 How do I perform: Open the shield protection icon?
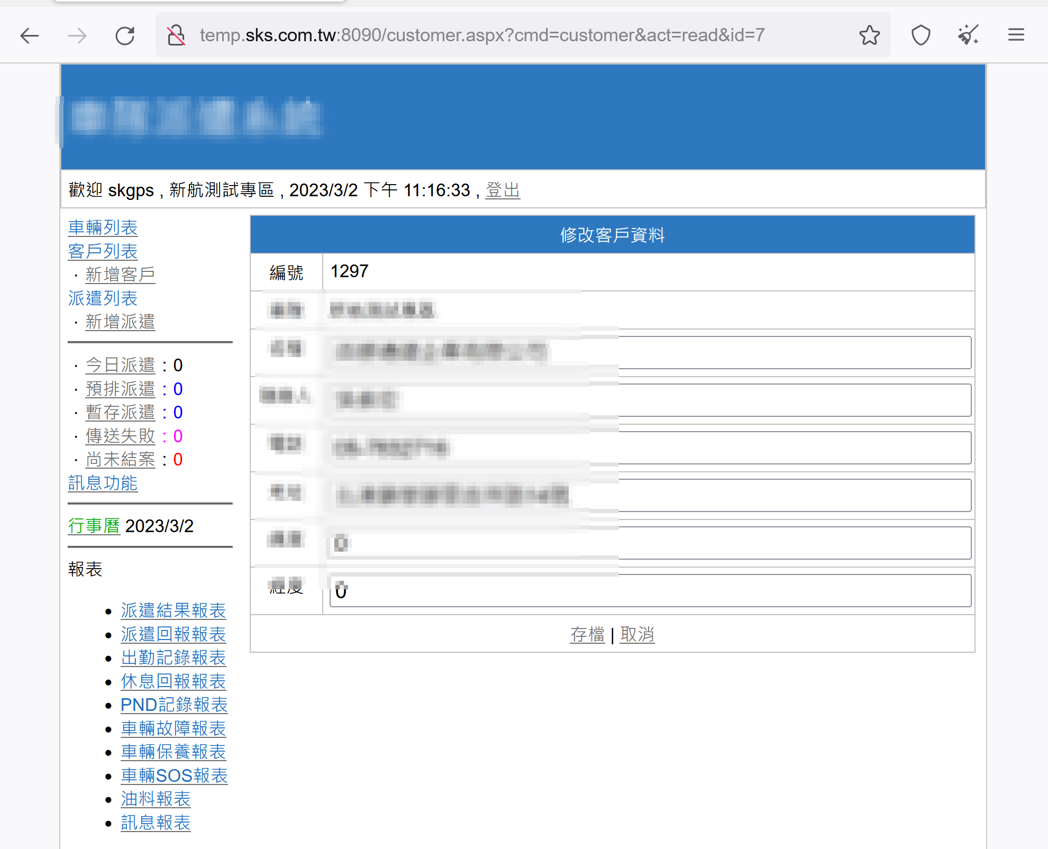click(921, 35)
